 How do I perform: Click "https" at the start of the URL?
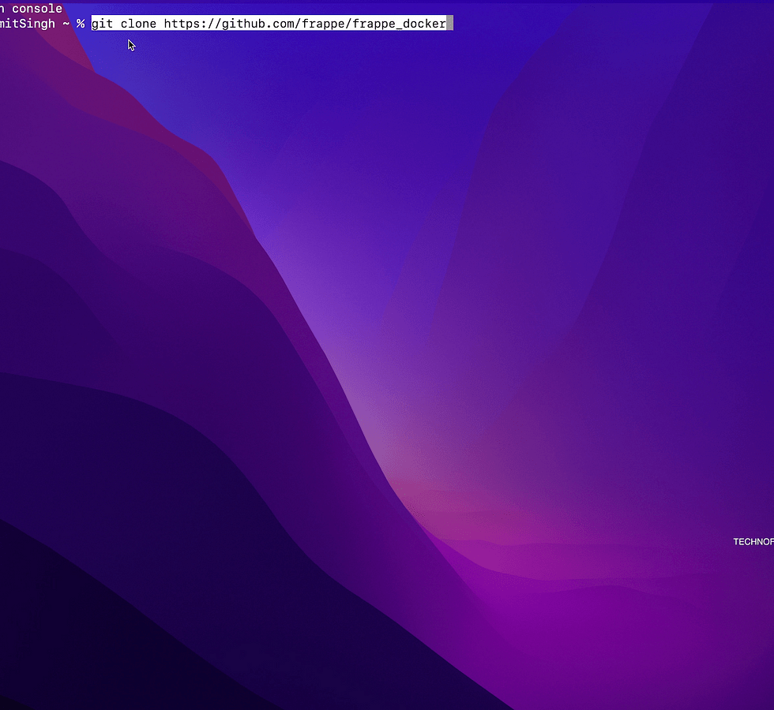182,24
